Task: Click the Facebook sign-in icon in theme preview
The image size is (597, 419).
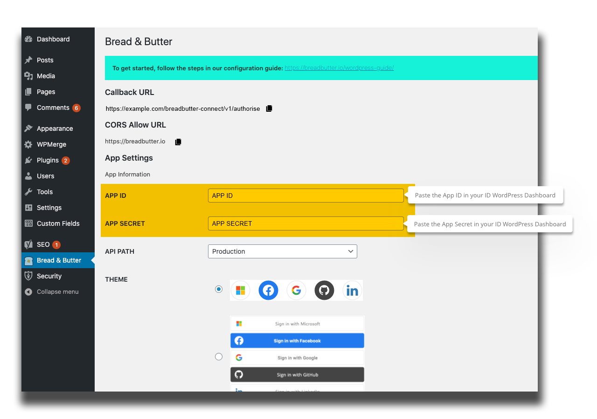Action: point(268,290)
